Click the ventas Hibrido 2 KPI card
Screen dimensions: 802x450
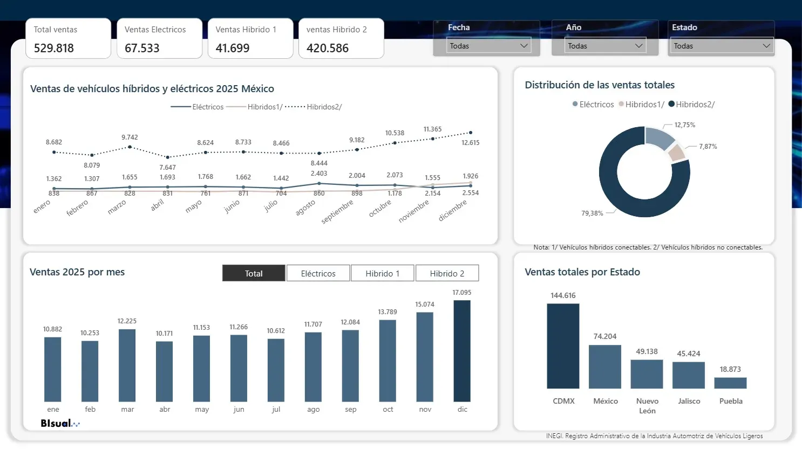[x=341, y=38]
